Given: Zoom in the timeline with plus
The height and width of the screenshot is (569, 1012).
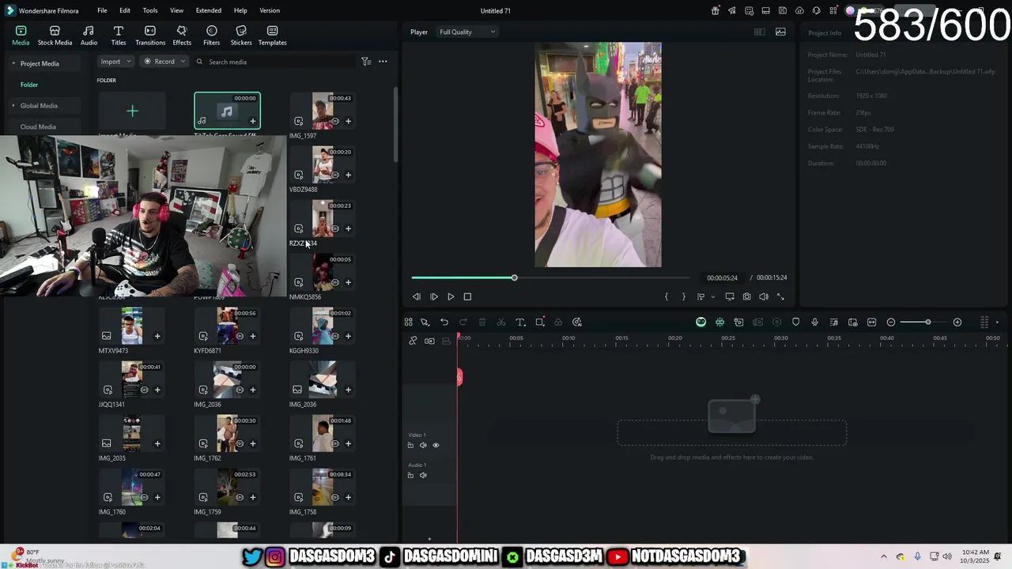Looking at the screenshot, I should click(x=957, y=322).
